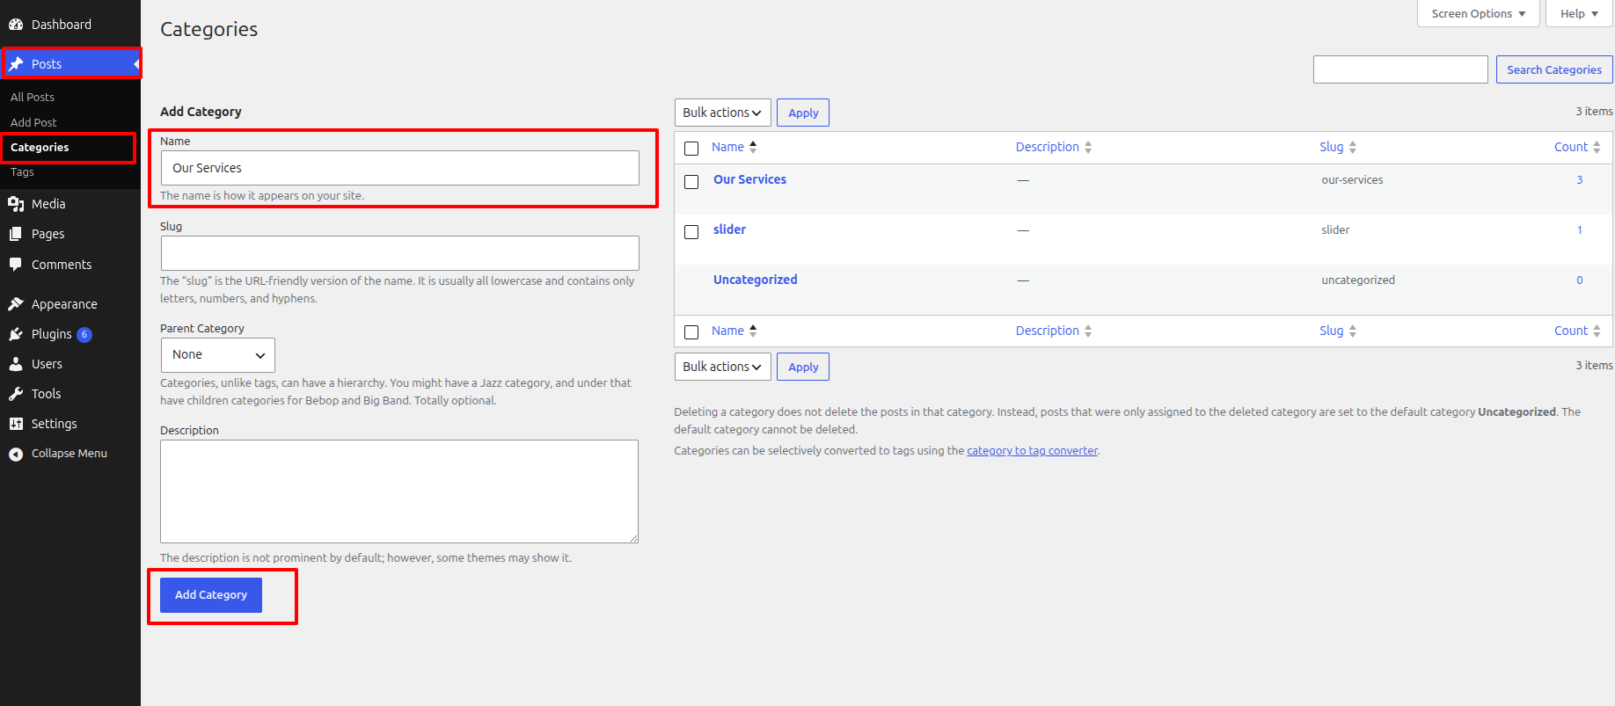This screenshot has height=706, width=1615.
Task: Click the Posts pushpin icon
Action: pos(16,64)
